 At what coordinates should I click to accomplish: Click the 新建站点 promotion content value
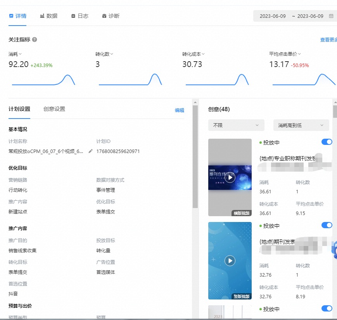click(x=18, y=212)
